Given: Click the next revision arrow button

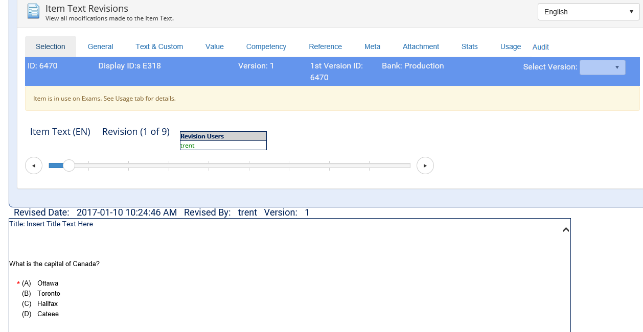Looking at the screenshot, I should (x=425, y=165).
